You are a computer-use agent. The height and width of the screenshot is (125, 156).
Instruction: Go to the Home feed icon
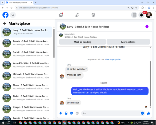coord(61,15)
